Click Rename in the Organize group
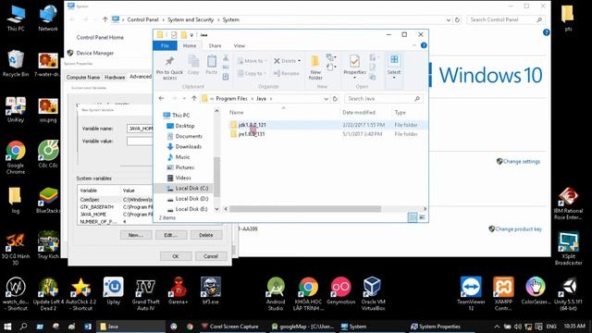592x333 pixels. [x=287, y=73]
